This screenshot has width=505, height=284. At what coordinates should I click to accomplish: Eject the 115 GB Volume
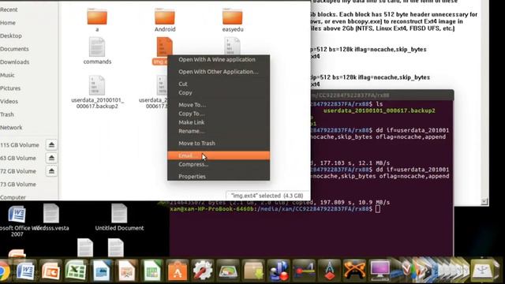tap(51, 145)
